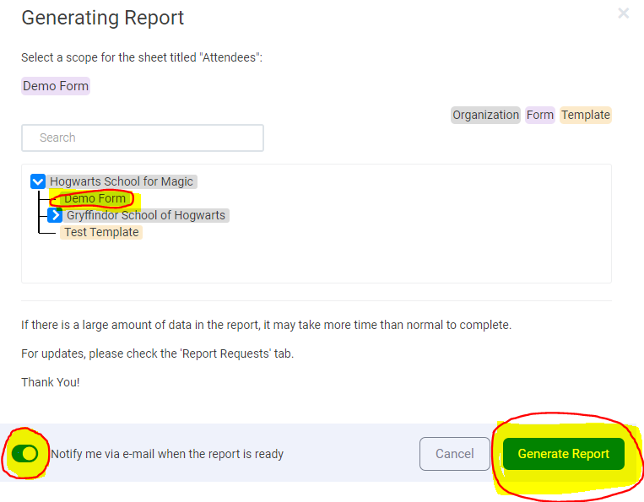Screen dimensions: 644x502
Task: Click the 'Select a scope' instruction text
Action: (142, 58)
